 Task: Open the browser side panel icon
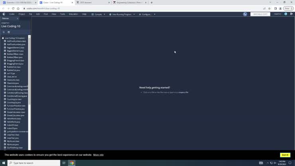[275, 8]
